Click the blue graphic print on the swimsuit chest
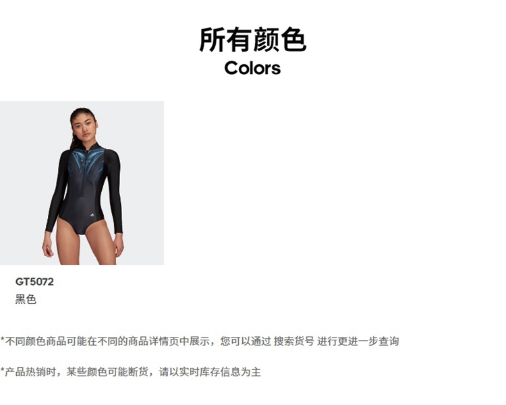 point(86,163)
